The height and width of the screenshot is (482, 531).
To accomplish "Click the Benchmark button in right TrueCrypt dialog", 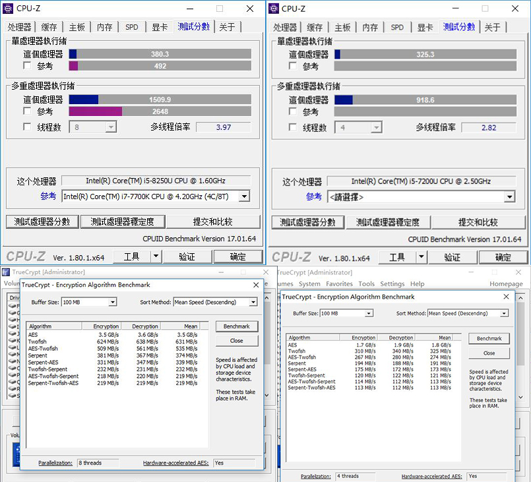I will click(488, 338).
